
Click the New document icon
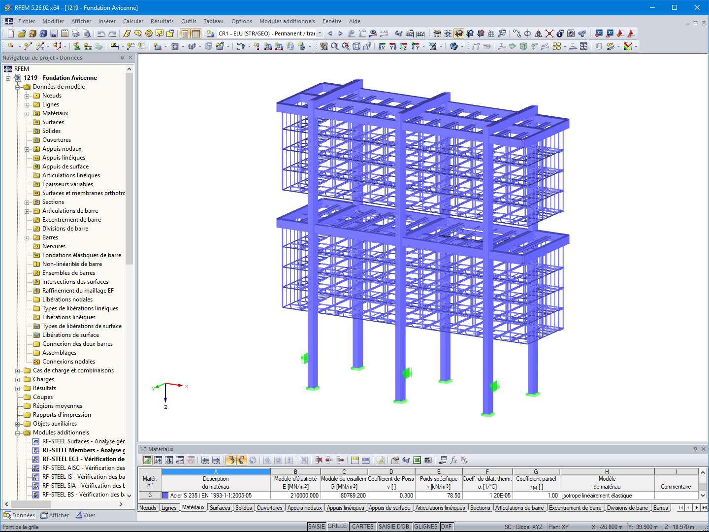tap(10, 33)
